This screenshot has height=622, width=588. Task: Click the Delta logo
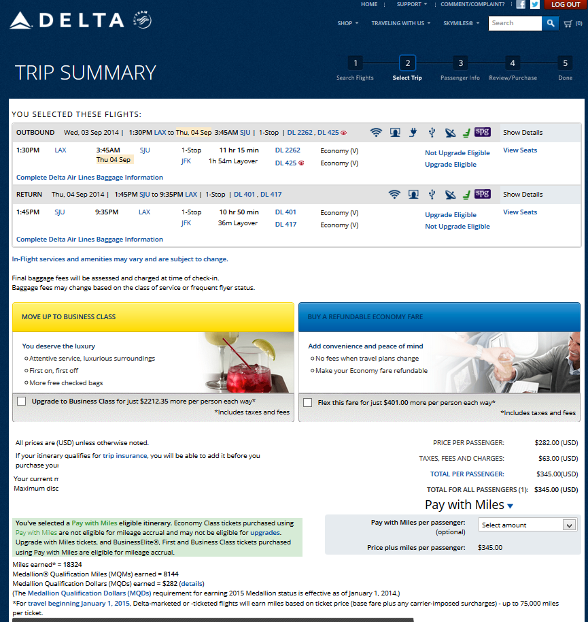67,20
